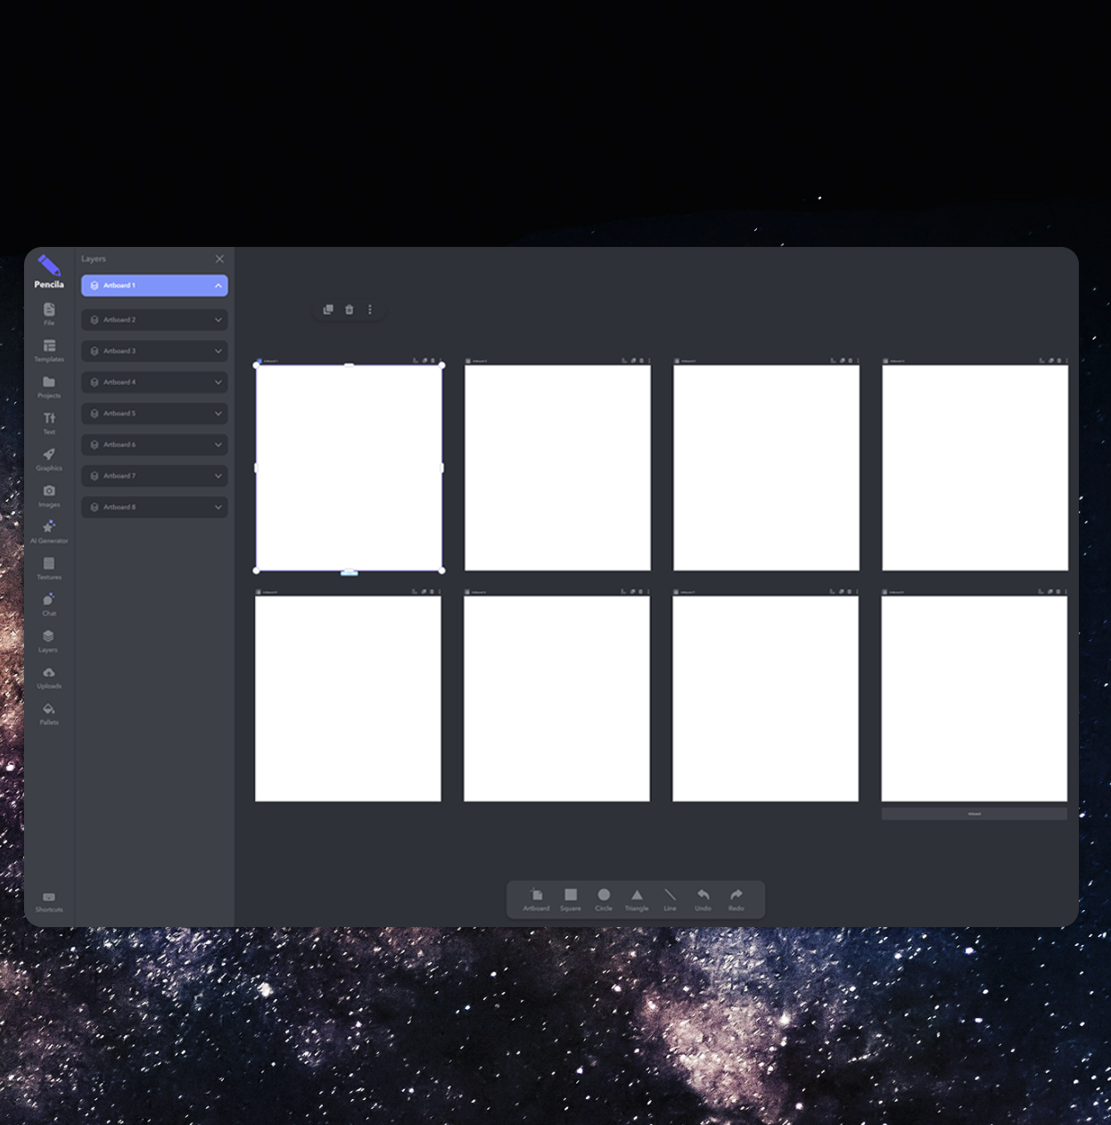Select the Line tool
Image resolution: width=1111 pixels, height=1125 pixels.
[x=670, y=899]
